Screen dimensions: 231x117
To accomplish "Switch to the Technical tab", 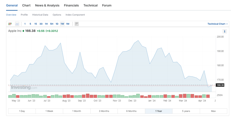I will coord(90,5).
